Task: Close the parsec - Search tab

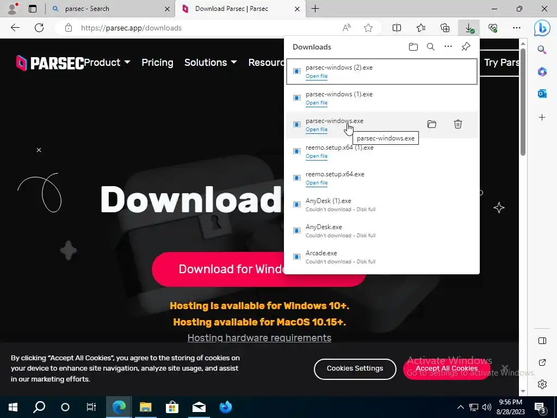Action: point(167,9)
